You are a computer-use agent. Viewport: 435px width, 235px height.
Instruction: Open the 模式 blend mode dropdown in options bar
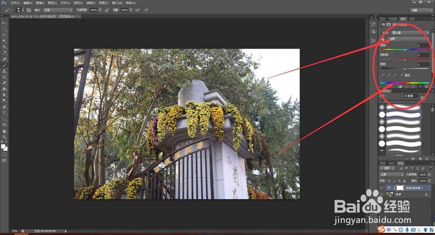(58, 10)
